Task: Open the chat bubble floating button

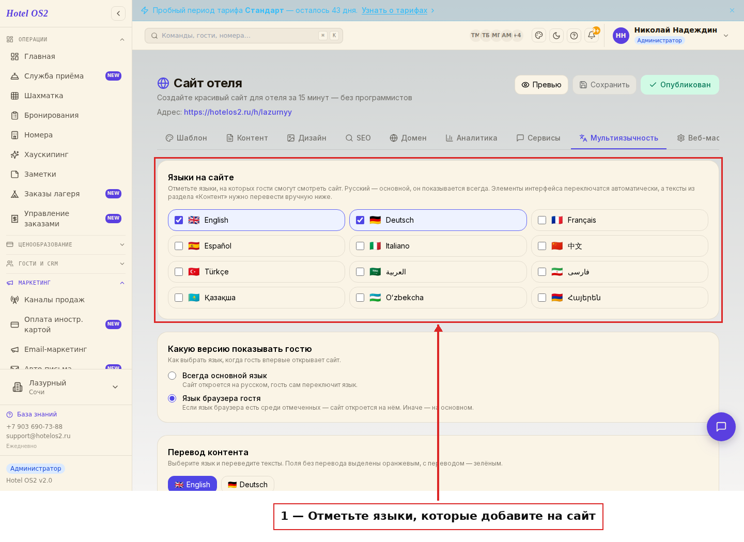Action: point(721,427)
